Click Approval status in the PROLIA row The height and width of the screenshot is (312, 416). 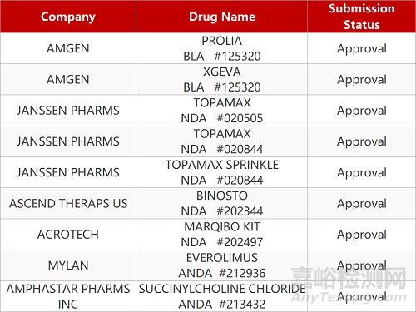tap(362, 48)
